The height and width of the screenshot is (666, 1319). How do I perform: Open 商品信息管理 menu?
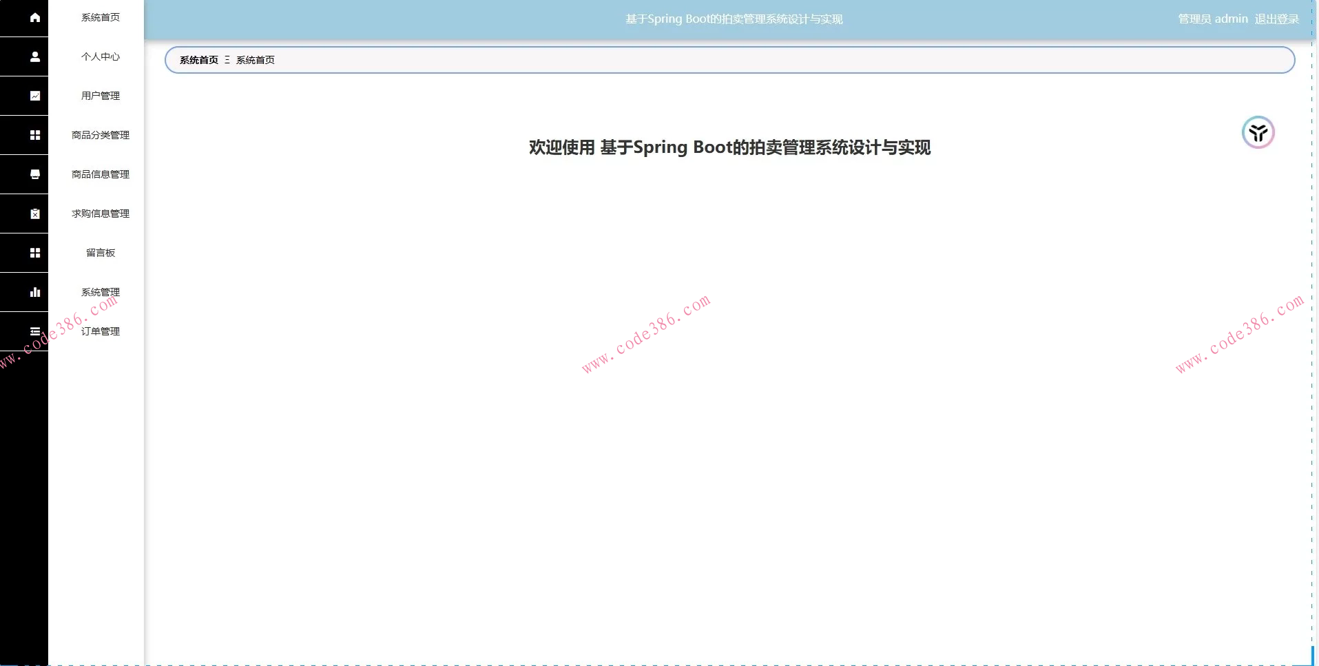[101, 174]
